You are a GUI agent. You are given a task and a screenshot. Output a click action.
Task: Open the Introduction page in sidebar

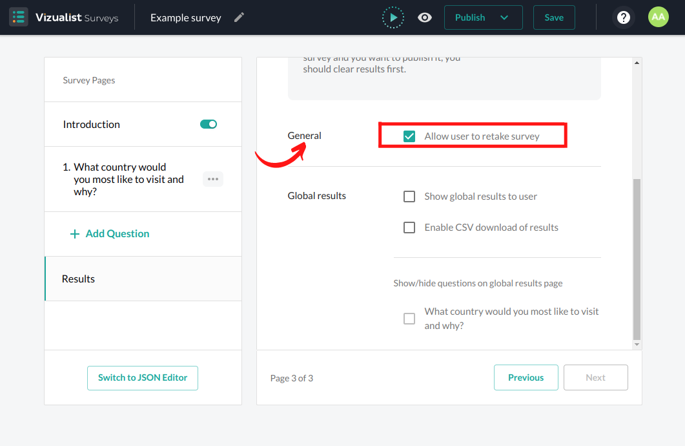pyautogui.click(x=92, y=124)
